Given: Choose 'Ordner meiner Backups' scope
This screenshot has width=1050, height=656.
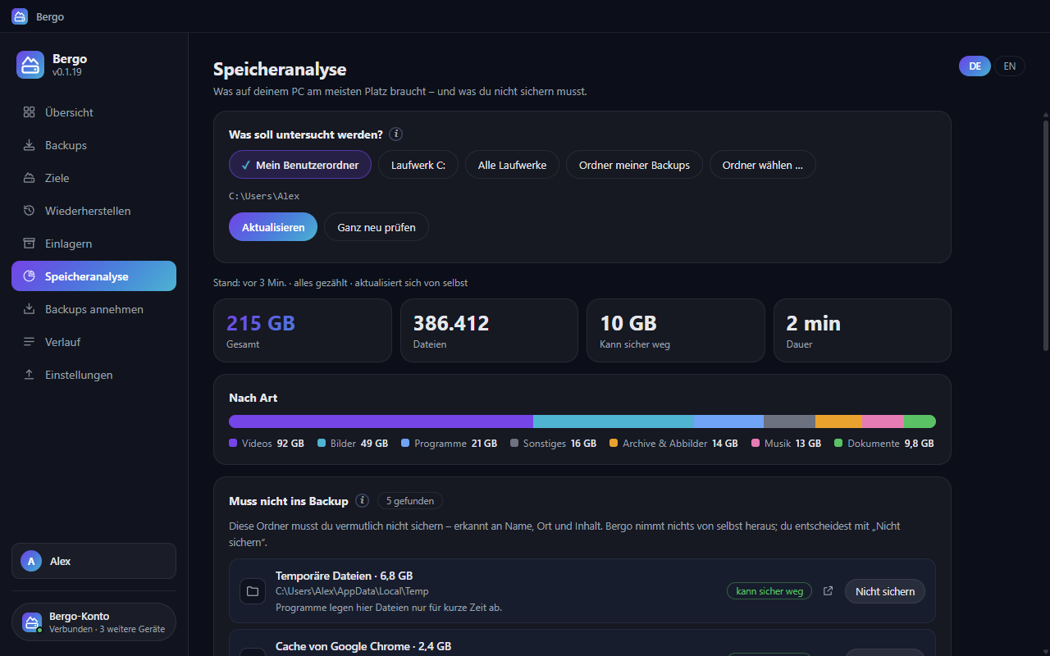Looking at the screenshot, I should tap(634, 165).
